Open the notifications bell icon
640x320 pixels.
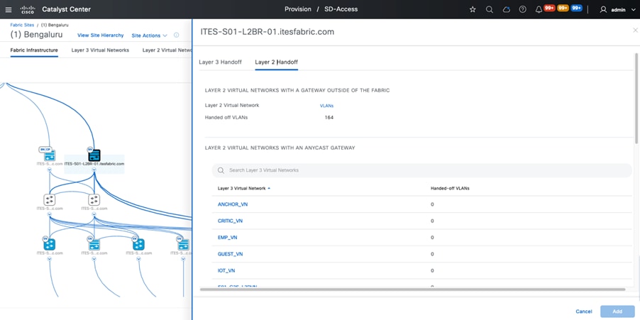(539, 9)
